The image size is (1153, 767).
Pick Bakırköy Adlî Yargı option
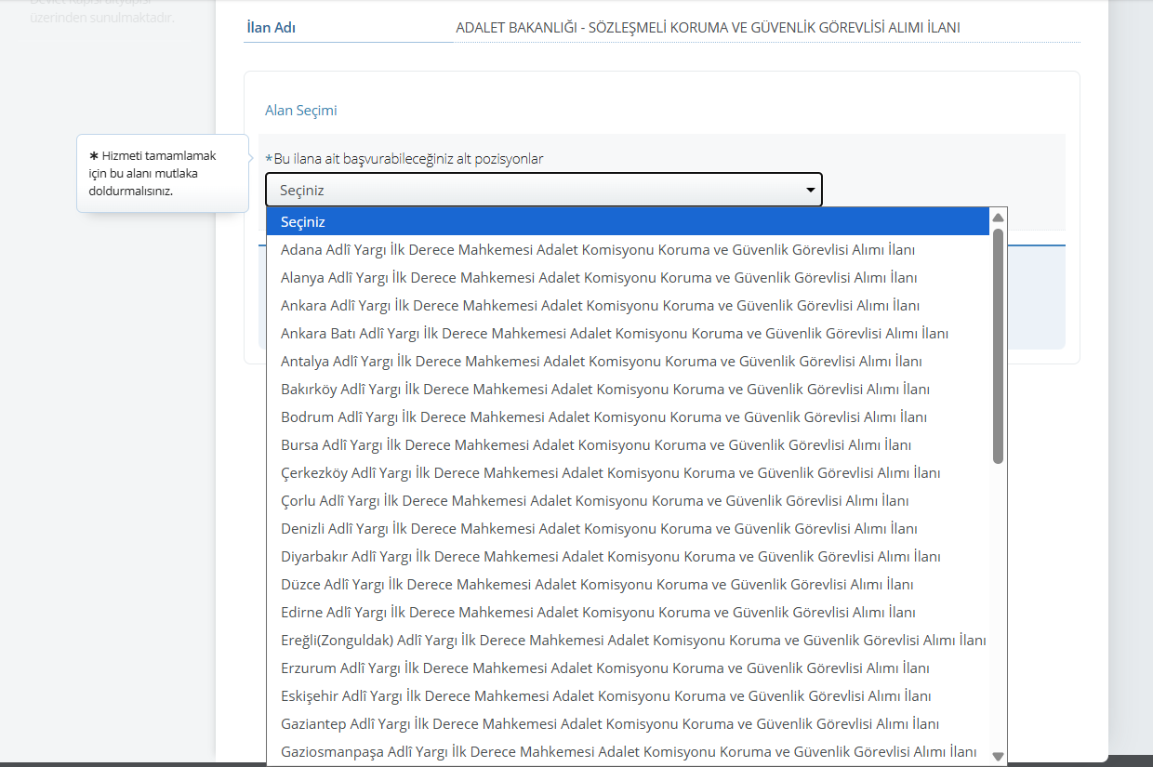coord(628,390)
